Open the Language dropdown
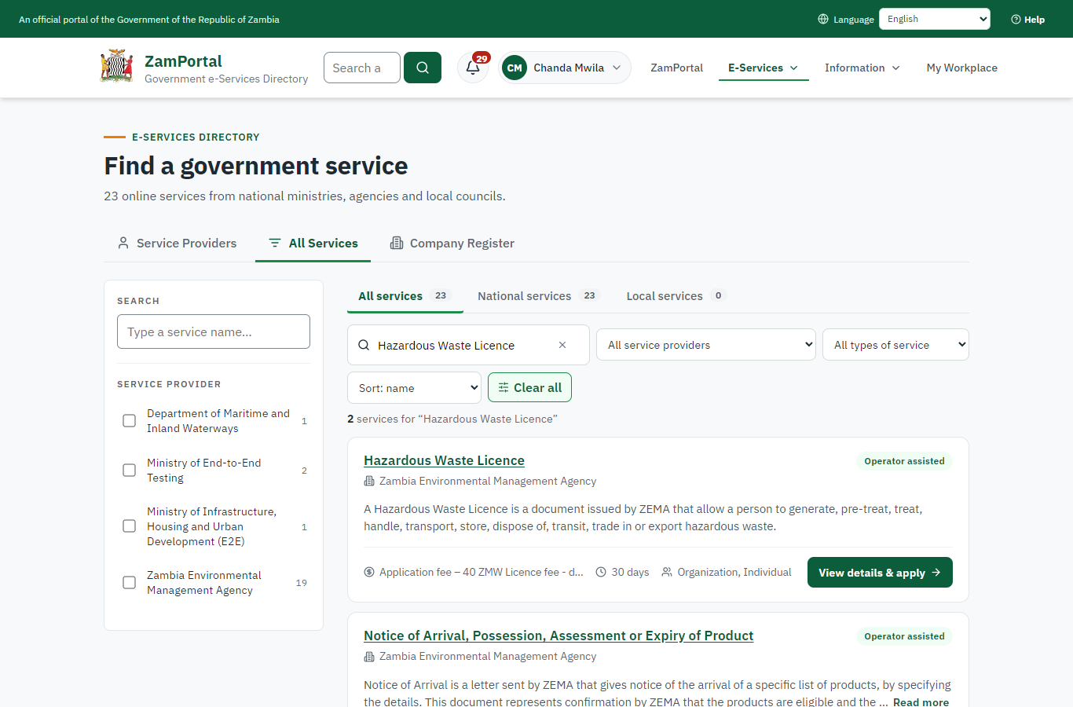Screen dimensions: 1073x707 point(935,19)
